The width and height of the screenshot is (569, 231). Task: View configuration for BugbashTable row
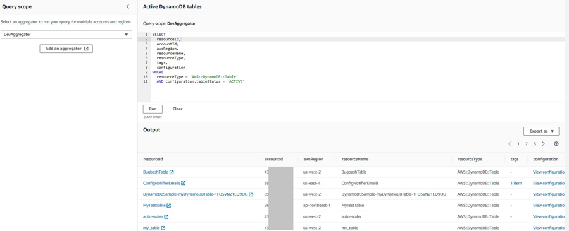549,172
